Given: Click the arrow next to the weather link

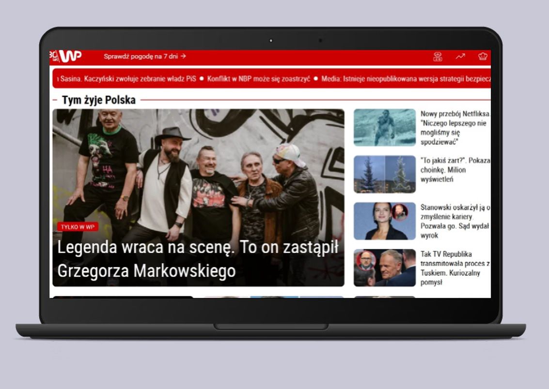Looking at the screenshot, I should pos(183,56).
